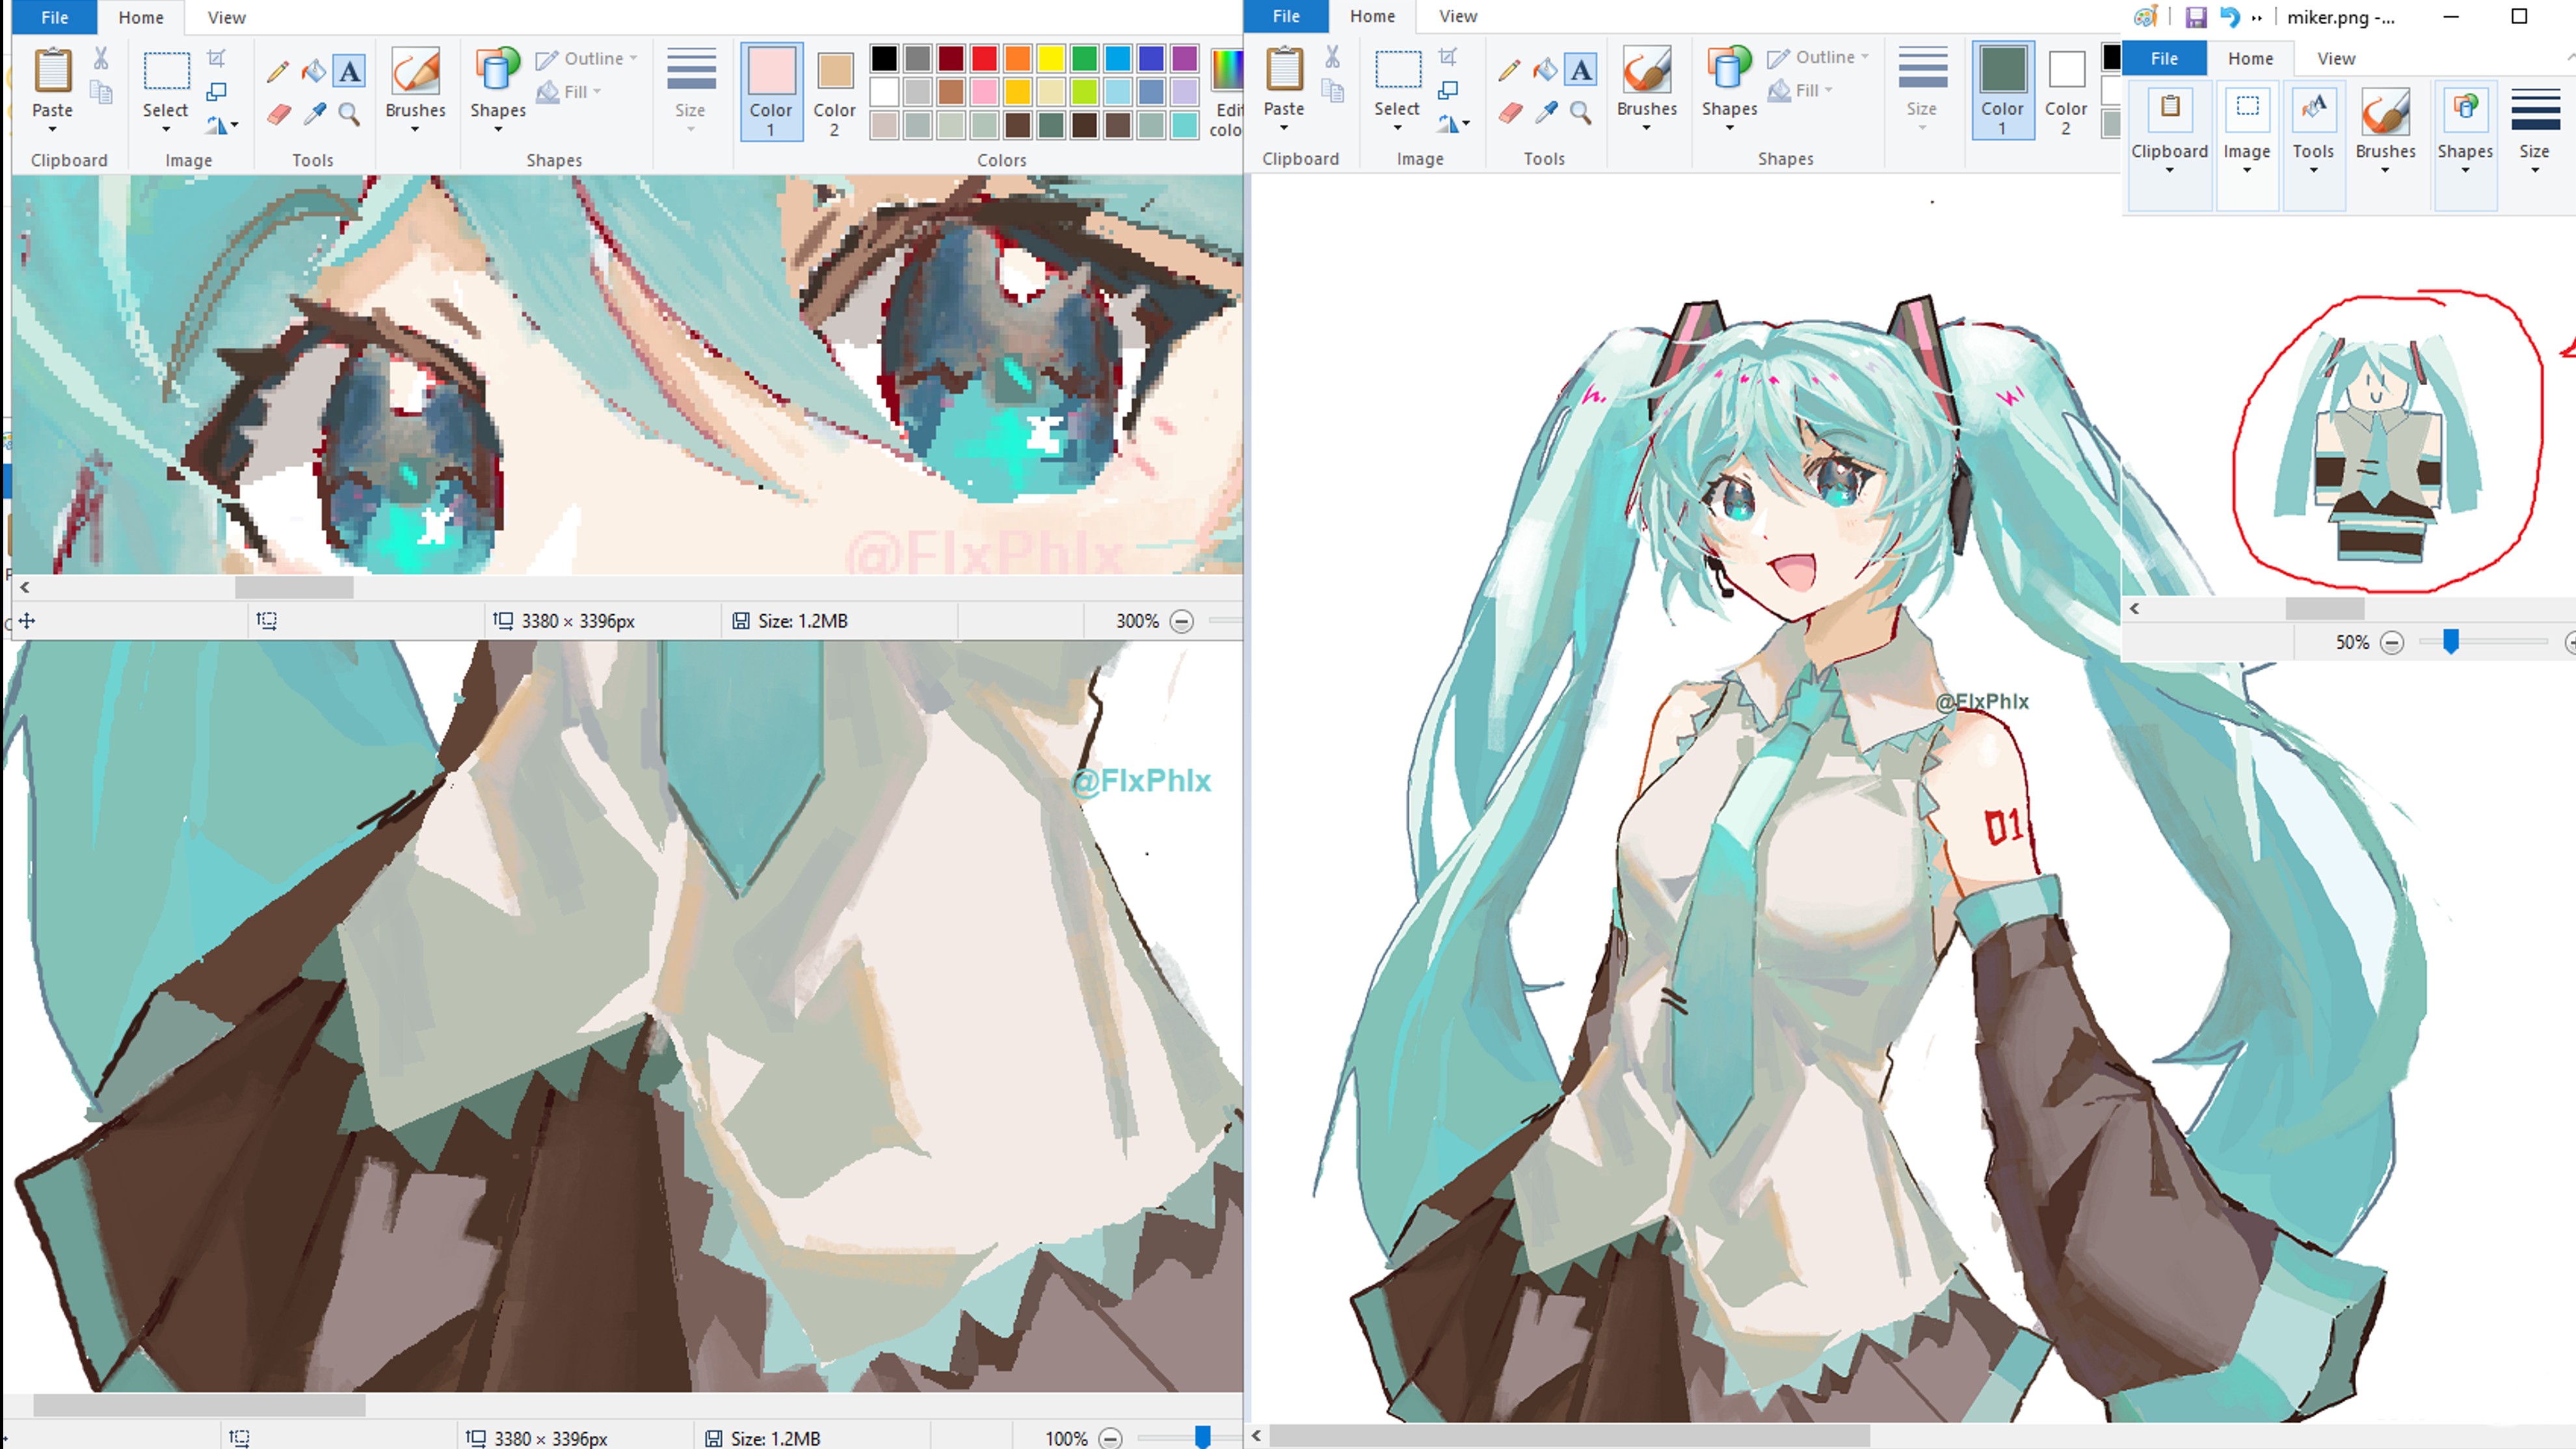Viewport: 2576px width, 1449px height.
Task: Click the zoom slider handle beside 50%
Action: [x=2450, y=642]
